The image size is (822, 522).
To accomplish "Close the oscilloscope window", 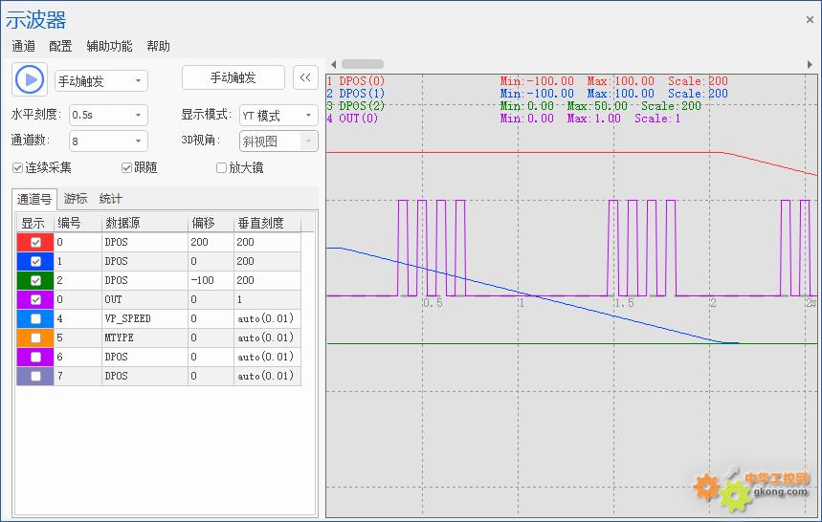I will (x=810, y=19).
